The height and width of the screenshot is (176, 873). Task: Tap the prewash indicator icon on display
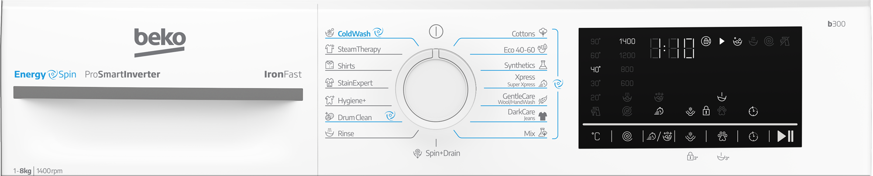click(659, 97)
